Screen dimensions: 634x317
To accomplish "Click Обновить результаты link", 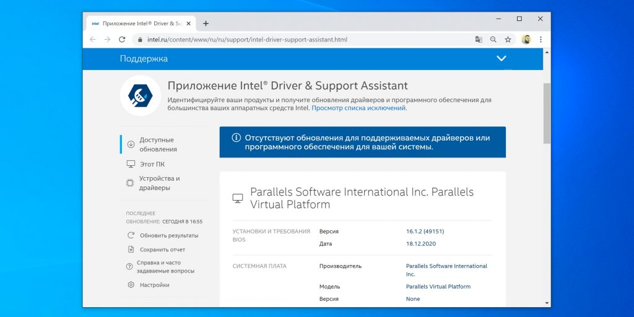I will (169, 235).
